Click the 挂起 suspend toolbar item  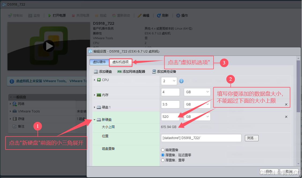101,16
